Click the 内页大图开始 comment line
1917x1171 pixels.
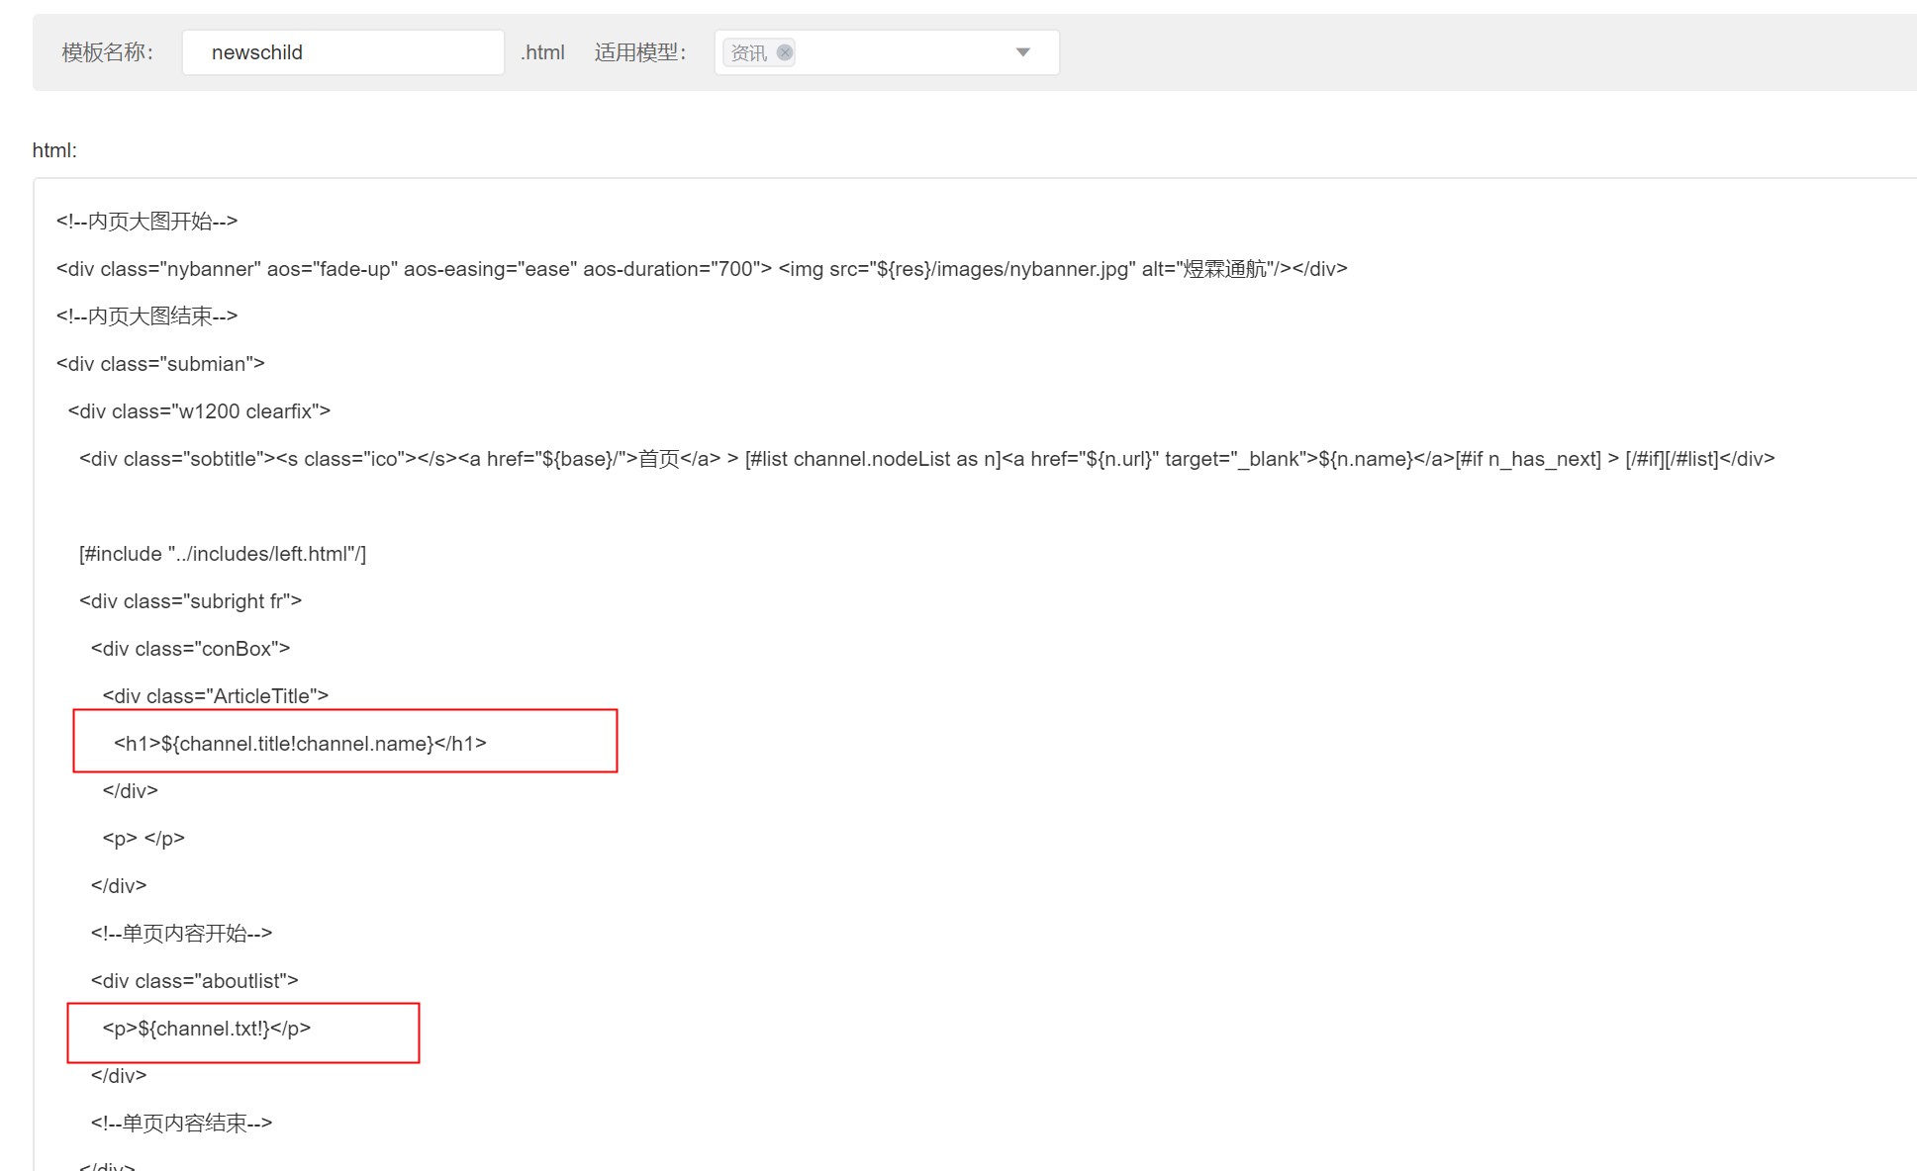click(x=147, y=222)
